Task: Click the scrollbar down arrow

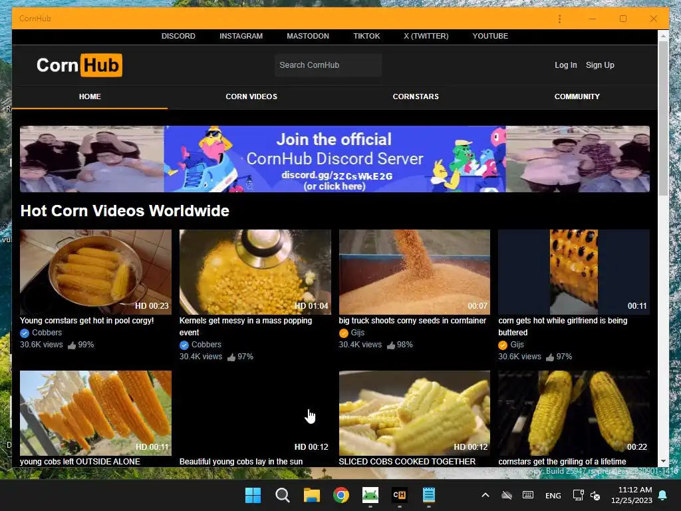Action: (x=663, y=461)
